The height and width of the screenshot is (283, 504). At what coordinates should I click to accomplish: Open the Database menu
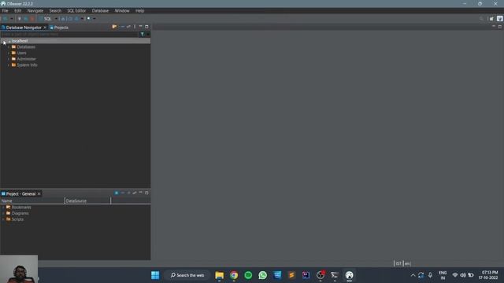100,10
